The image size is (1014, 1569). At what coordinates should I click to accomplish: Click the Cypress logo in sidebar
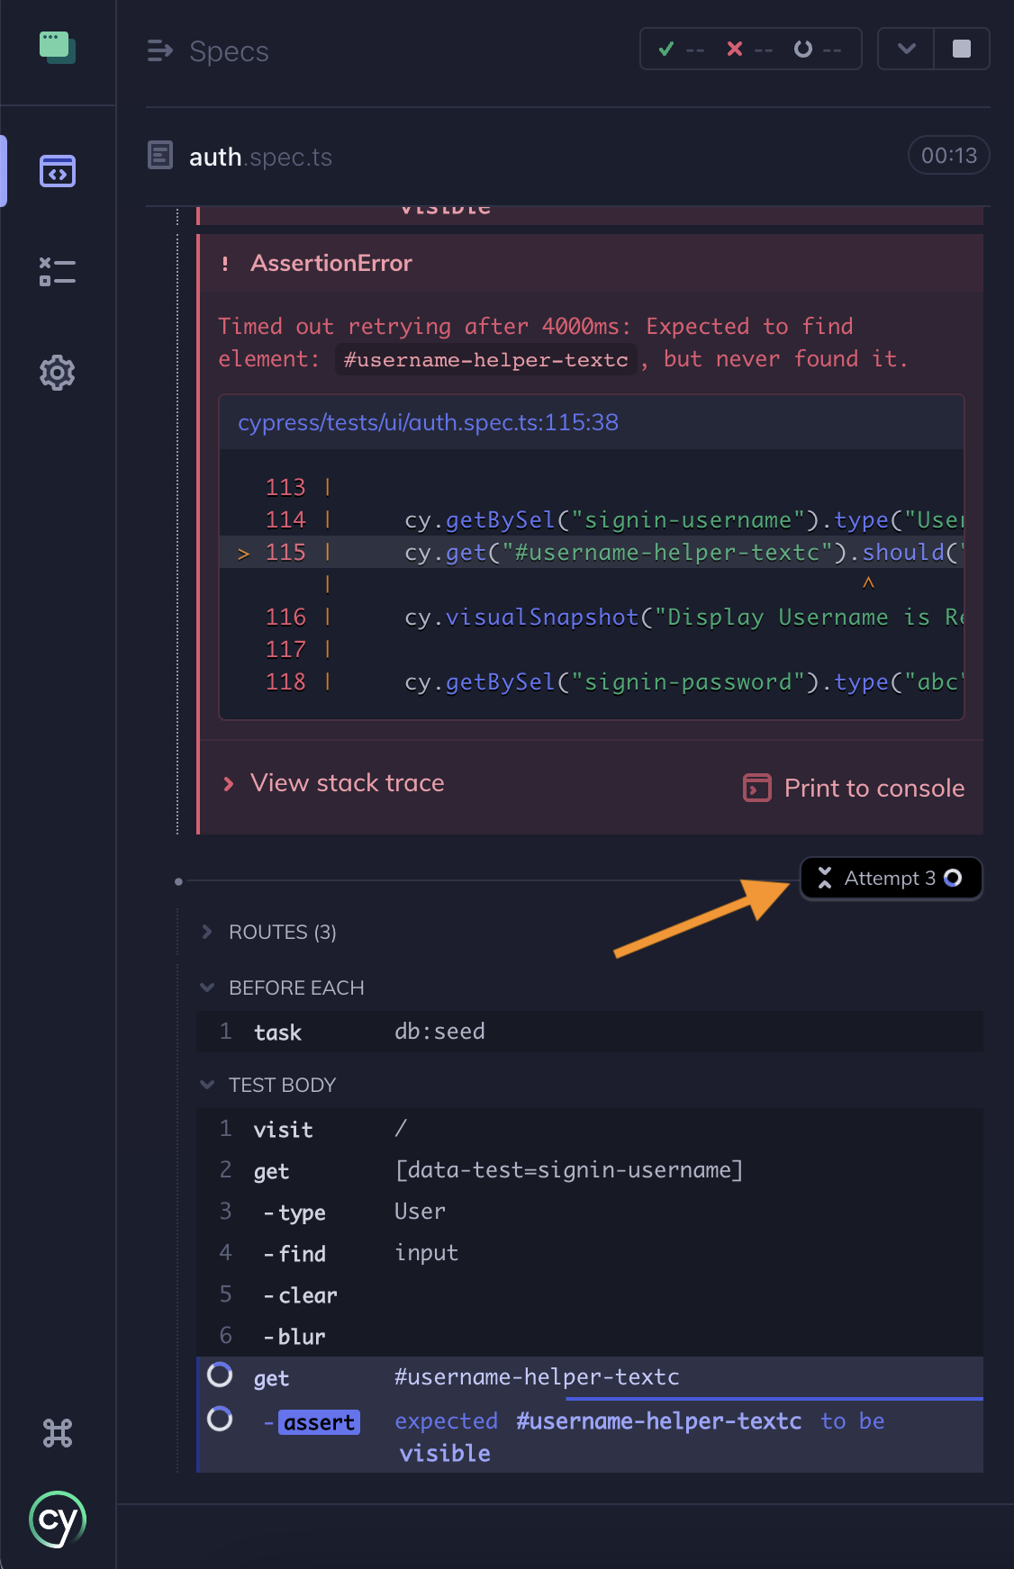coord(58,1520)
